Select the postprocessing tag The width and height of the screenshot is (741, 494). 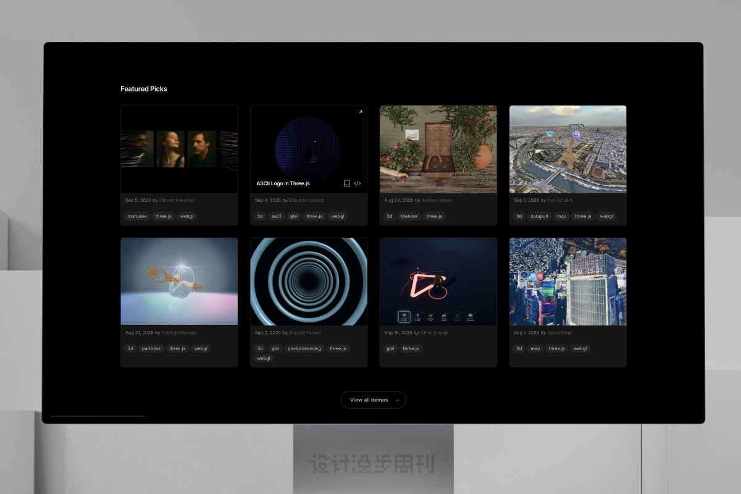[304, 348]
